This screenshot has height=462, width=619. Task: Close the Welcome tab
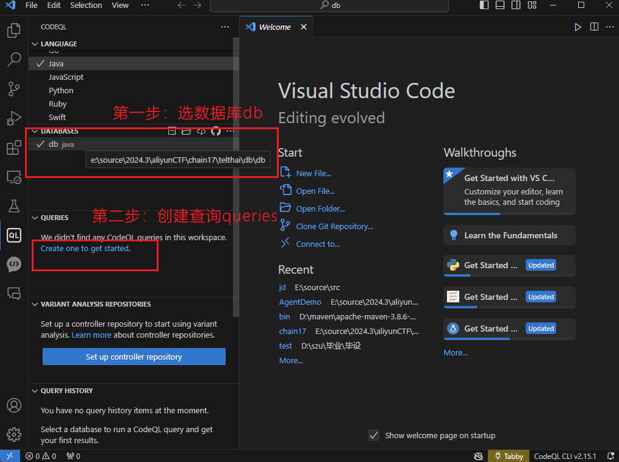tap(304, 27)
